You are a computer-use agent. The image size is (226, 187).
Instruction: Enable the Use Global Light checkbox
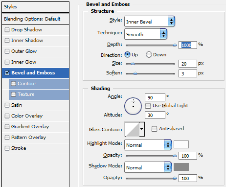click(x=148, y=106)
